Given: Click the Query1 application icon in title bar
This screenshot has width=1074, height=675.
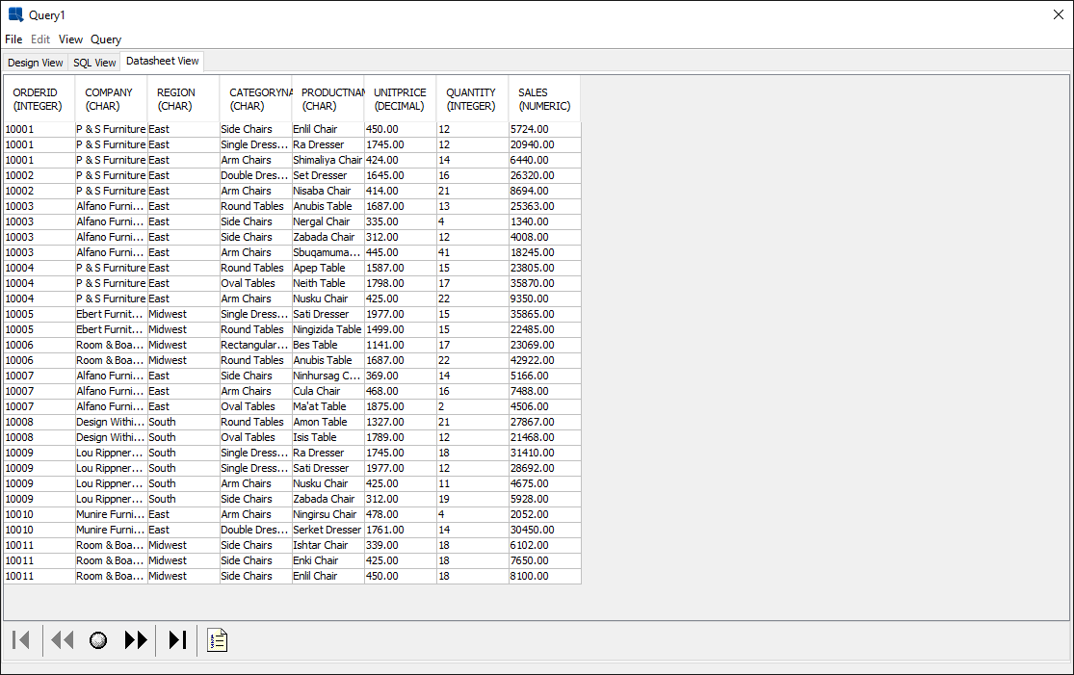Looking at the screenshot, I should (x=15, y=15).
